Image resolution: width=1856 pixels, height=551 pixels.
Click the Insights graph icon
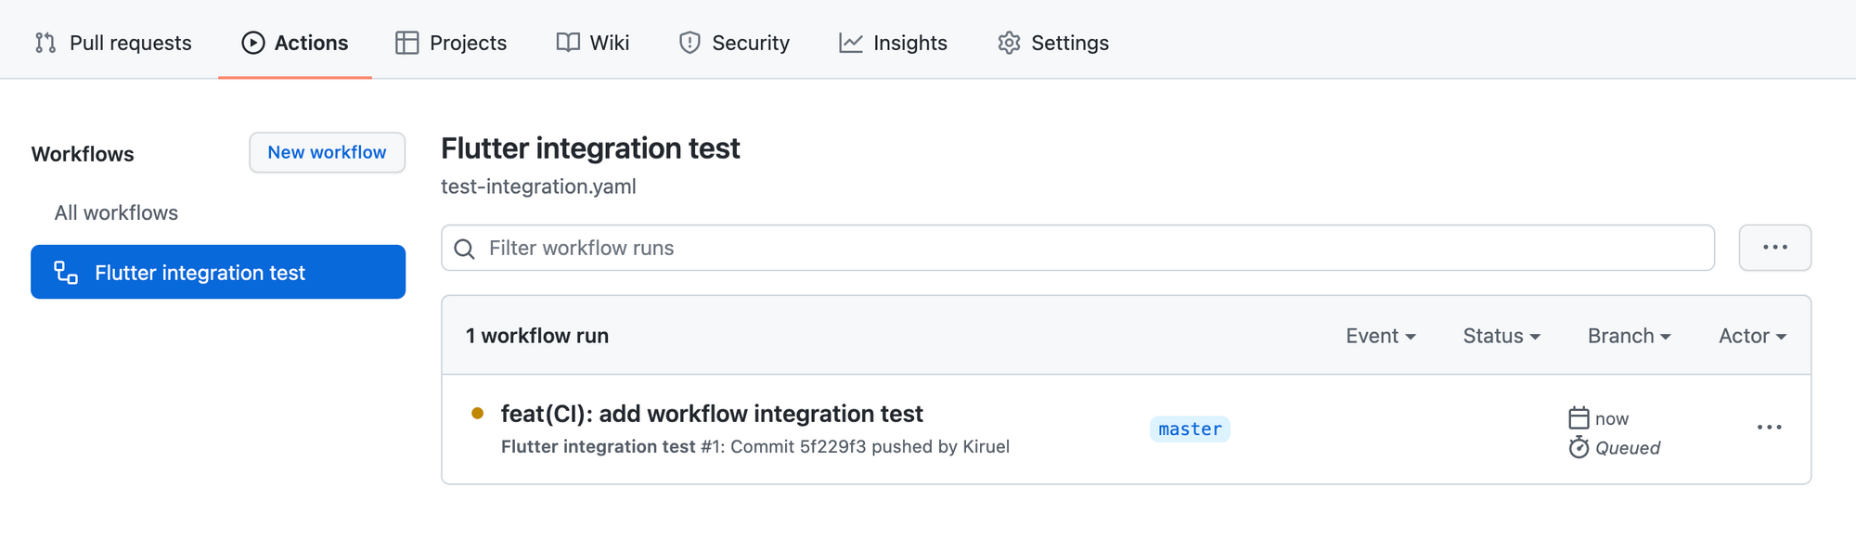click(851, 43)
